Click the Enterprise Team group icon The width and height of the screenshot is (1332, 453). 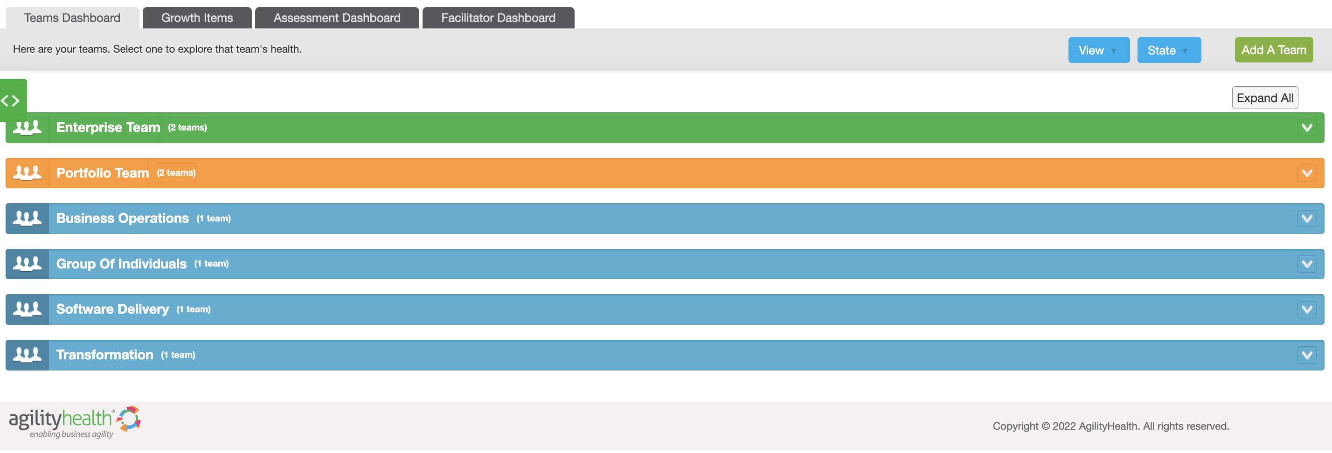pyautogui.click(x=27, y=128)
